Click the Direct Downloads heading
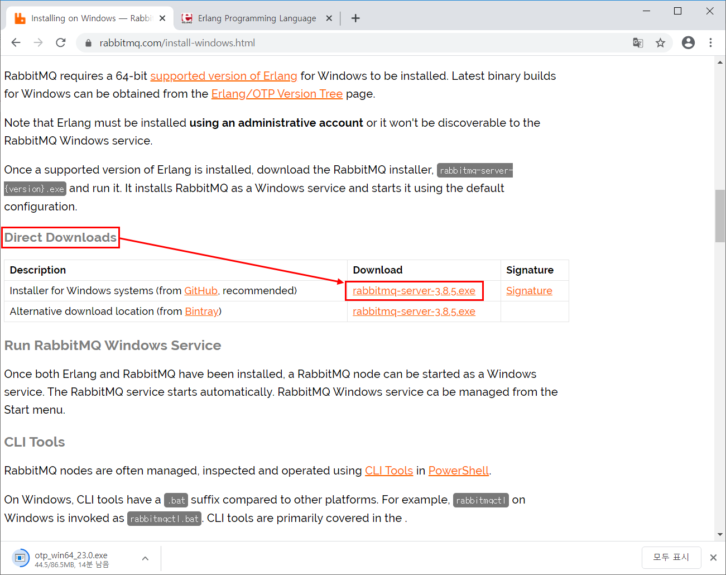The height and width of the screenshot is (575, 726). click(x=60, y=237)
